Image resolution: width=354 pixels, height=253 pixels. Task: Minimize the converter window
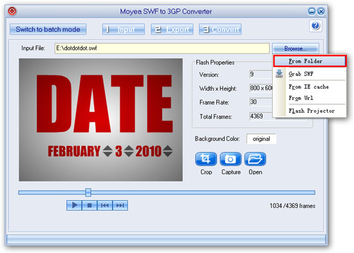click(x=312, y=12)
